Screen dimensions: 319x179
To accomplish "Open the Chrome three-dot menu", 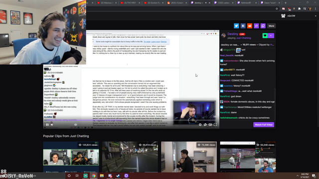I will pos(316,9).
